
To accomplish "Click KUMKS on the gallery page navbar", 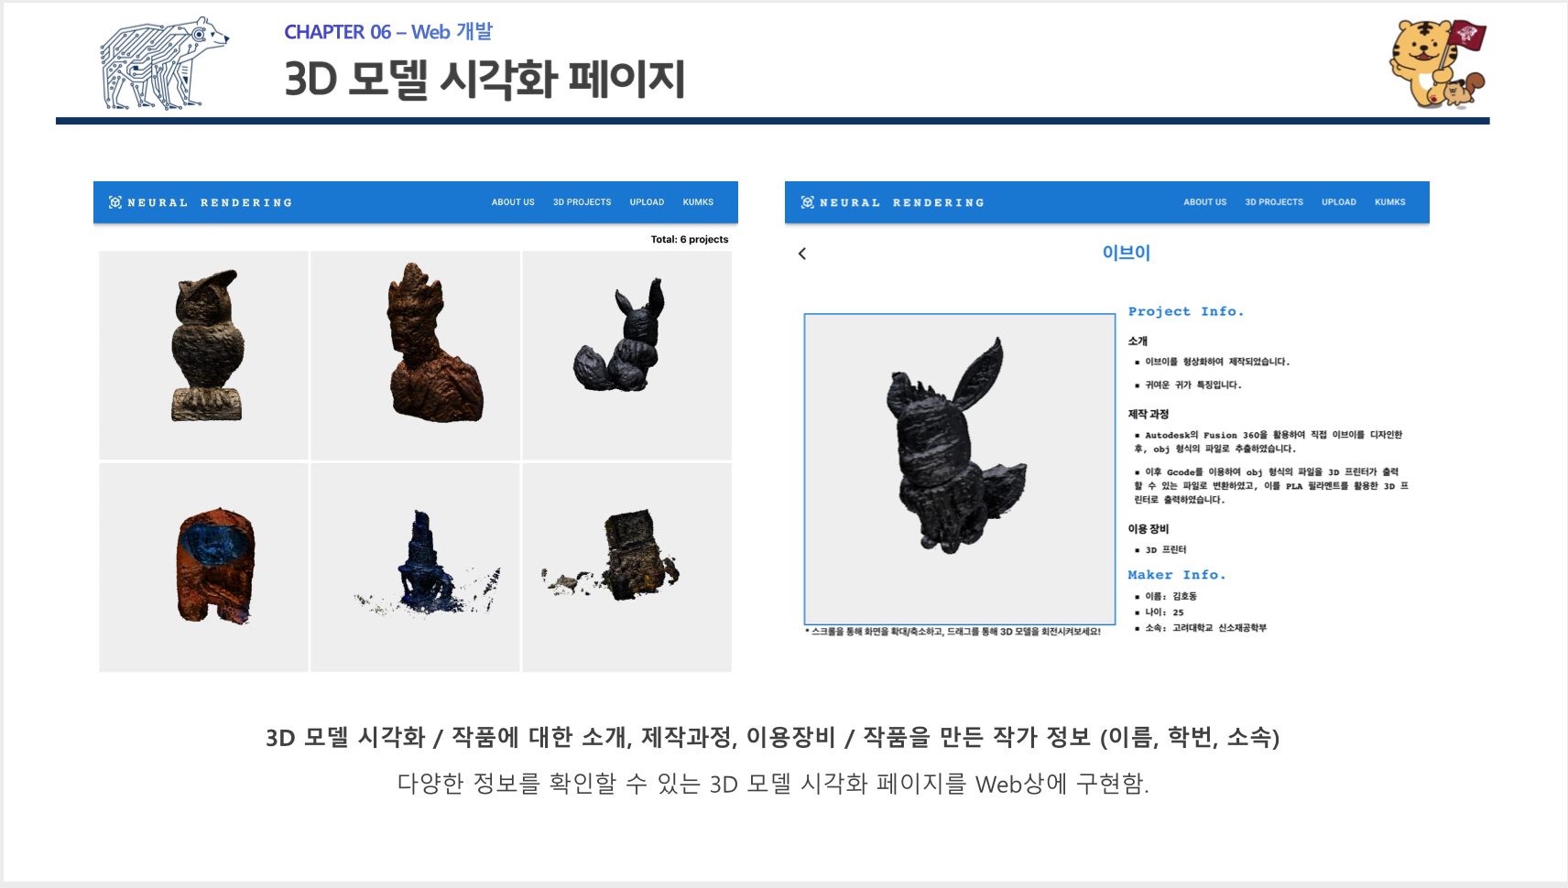I will [x=699, y=202].
